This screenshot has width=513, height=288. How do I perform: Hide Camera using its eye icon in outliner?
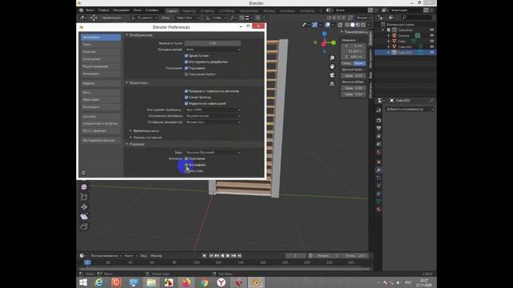[x=432, y=35]
